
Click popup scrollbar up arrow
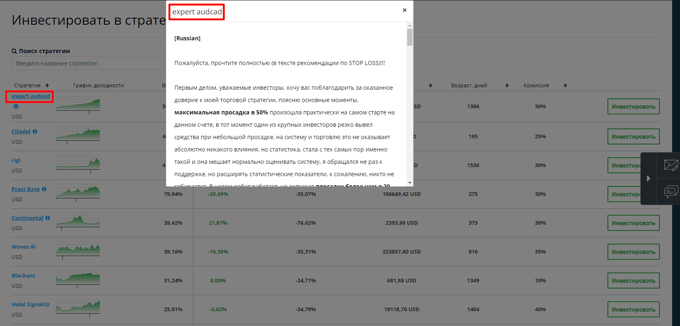[410, 25]
